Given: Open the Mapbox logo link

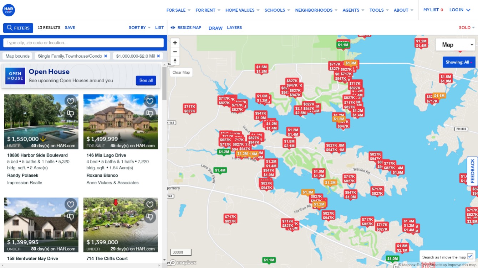Looking at the screenshot, I should (x=183, y=263).
